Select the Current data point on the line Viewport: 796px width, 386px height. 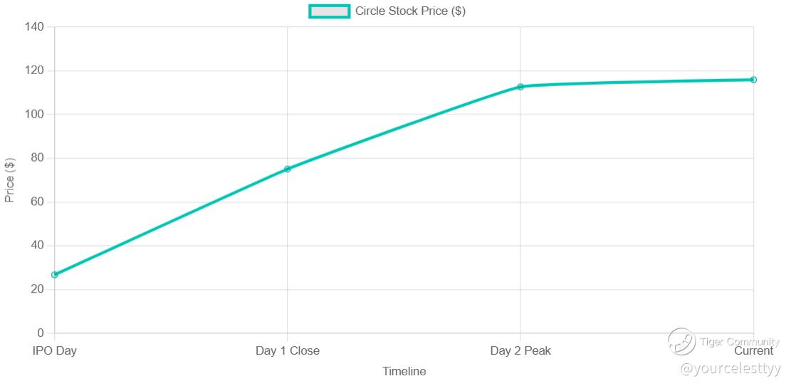(753, 80)
